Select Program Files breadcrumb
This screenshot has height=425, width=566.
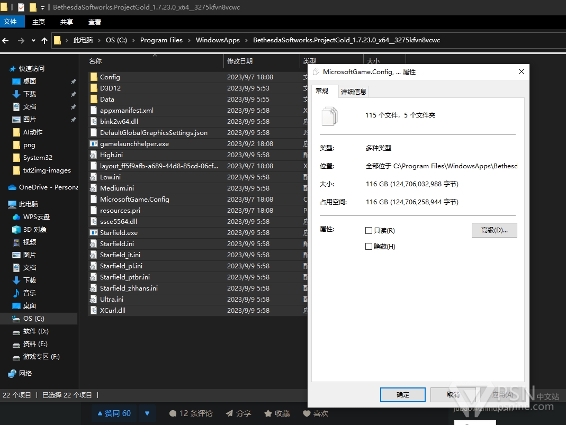coord(161,40)
